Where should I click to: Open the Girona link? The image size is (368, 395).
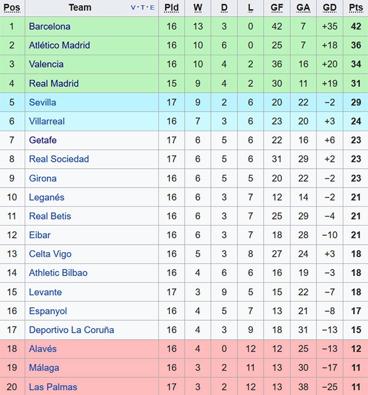(43, 178)
